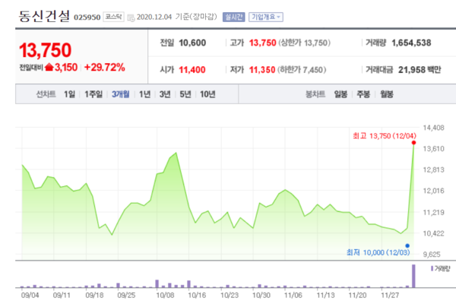This screenshot has width=456, height=307.
Task: Click the 실시간 button
Action: coord(234,17)
